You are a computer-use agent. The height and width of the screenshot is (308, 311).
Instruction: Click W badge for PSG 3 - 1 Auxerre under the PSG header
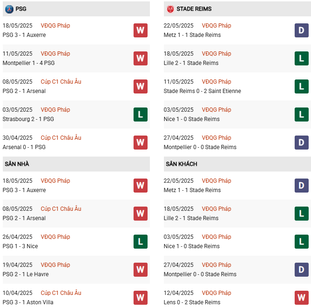[x=140, y=30]
